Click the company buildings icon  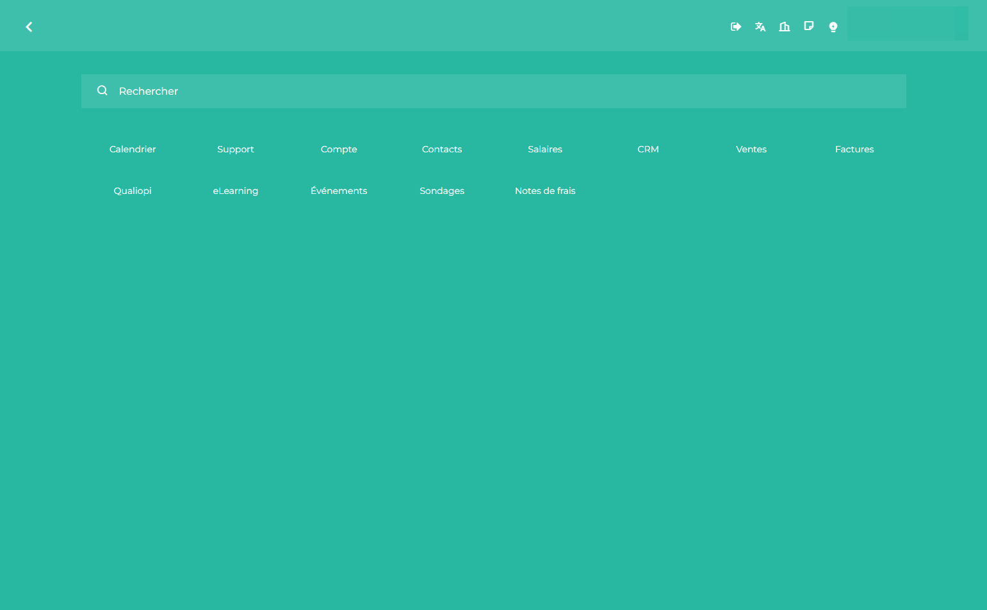[x=785, y=27]
